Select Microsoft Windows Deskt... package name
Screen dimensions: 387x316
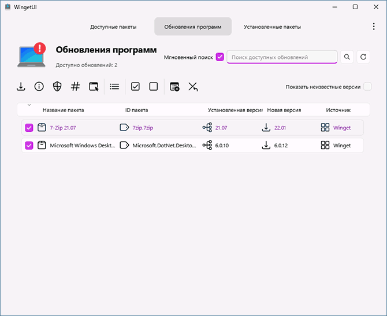(x=83, y=146)
